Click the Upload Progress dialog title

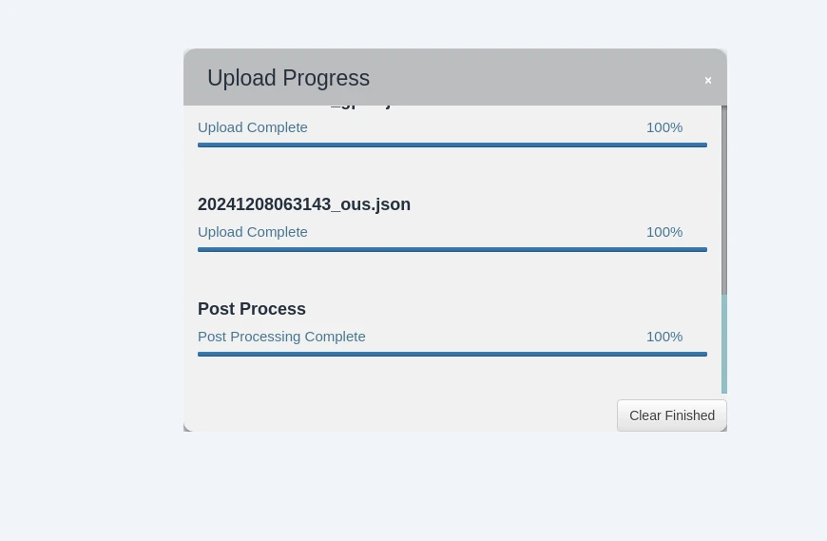tap(289, 78)
